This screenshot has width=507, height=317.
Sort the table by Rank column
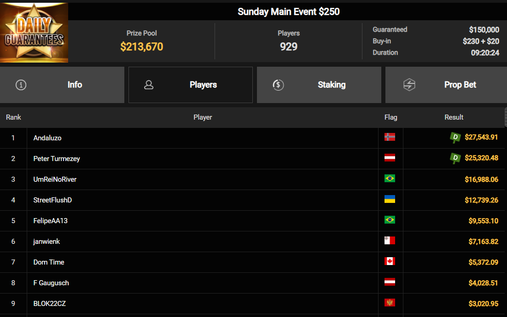(x=13, y=117)
